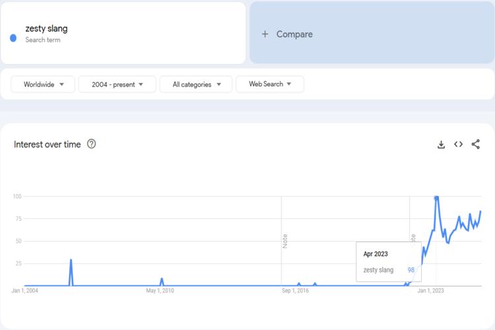Viewport: 495px width, 330px height.
Task: Open the Interest over time help icon
Action: pos(92,144)
